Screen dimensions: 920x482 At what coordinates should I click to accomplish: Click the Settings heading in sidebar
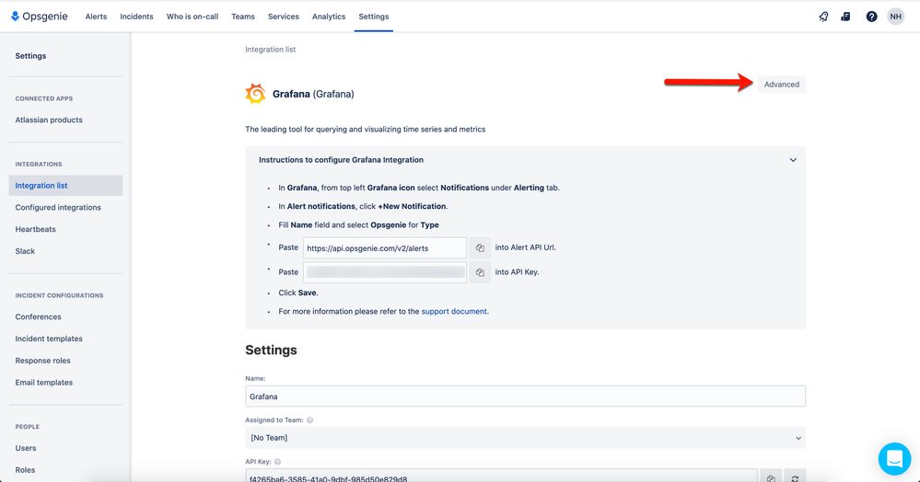[x=30, y=56]
